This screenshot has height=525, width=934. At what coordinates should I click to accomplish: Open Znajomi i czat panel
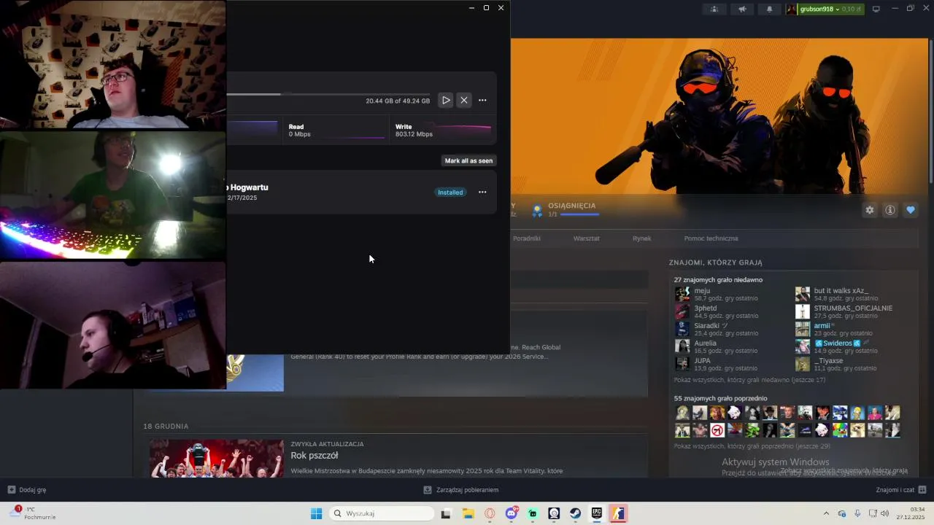pos(901,490)
